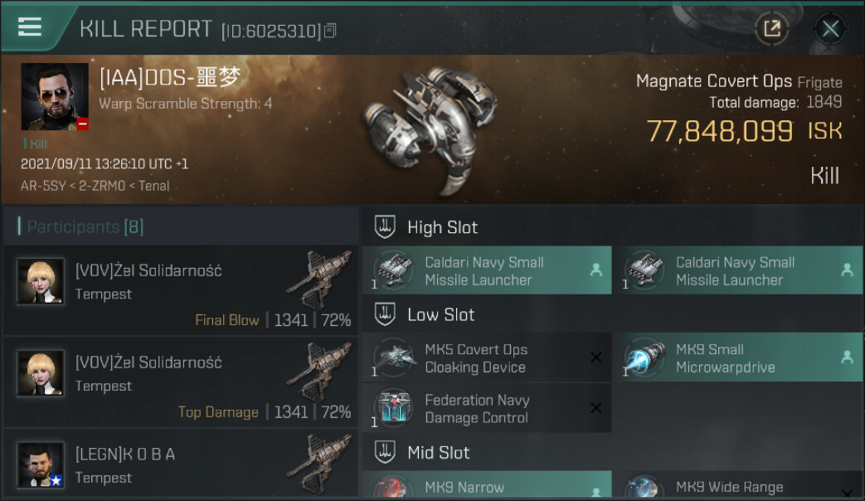Click the victim pilot portrait
The image size is (865, 501).
click(55, 96)
